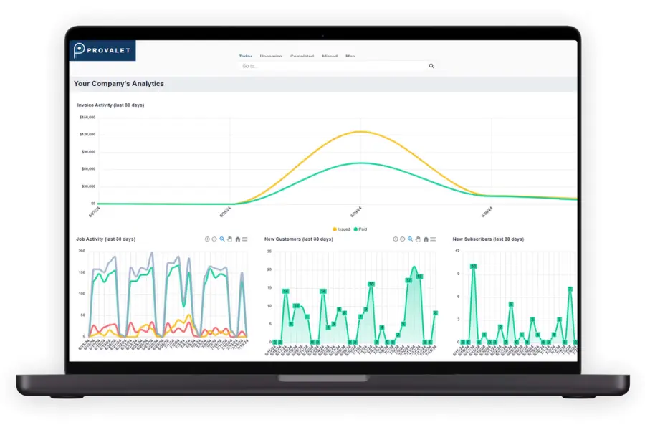Click the Your Company's Analytics heading
The image size is (645, 430).
(x=119, y=84)
